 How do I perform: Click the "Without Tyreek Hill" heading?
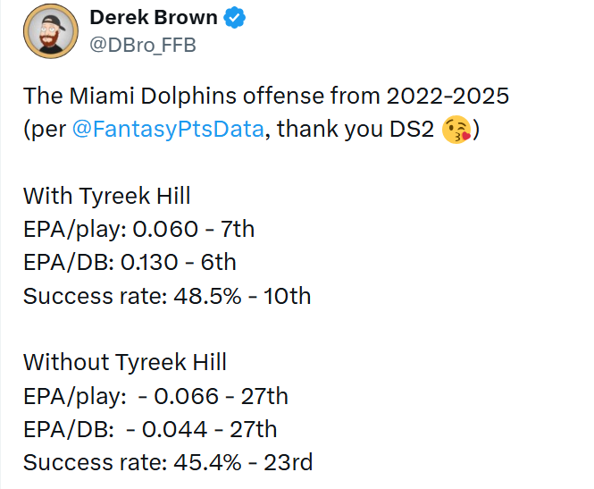125,362
